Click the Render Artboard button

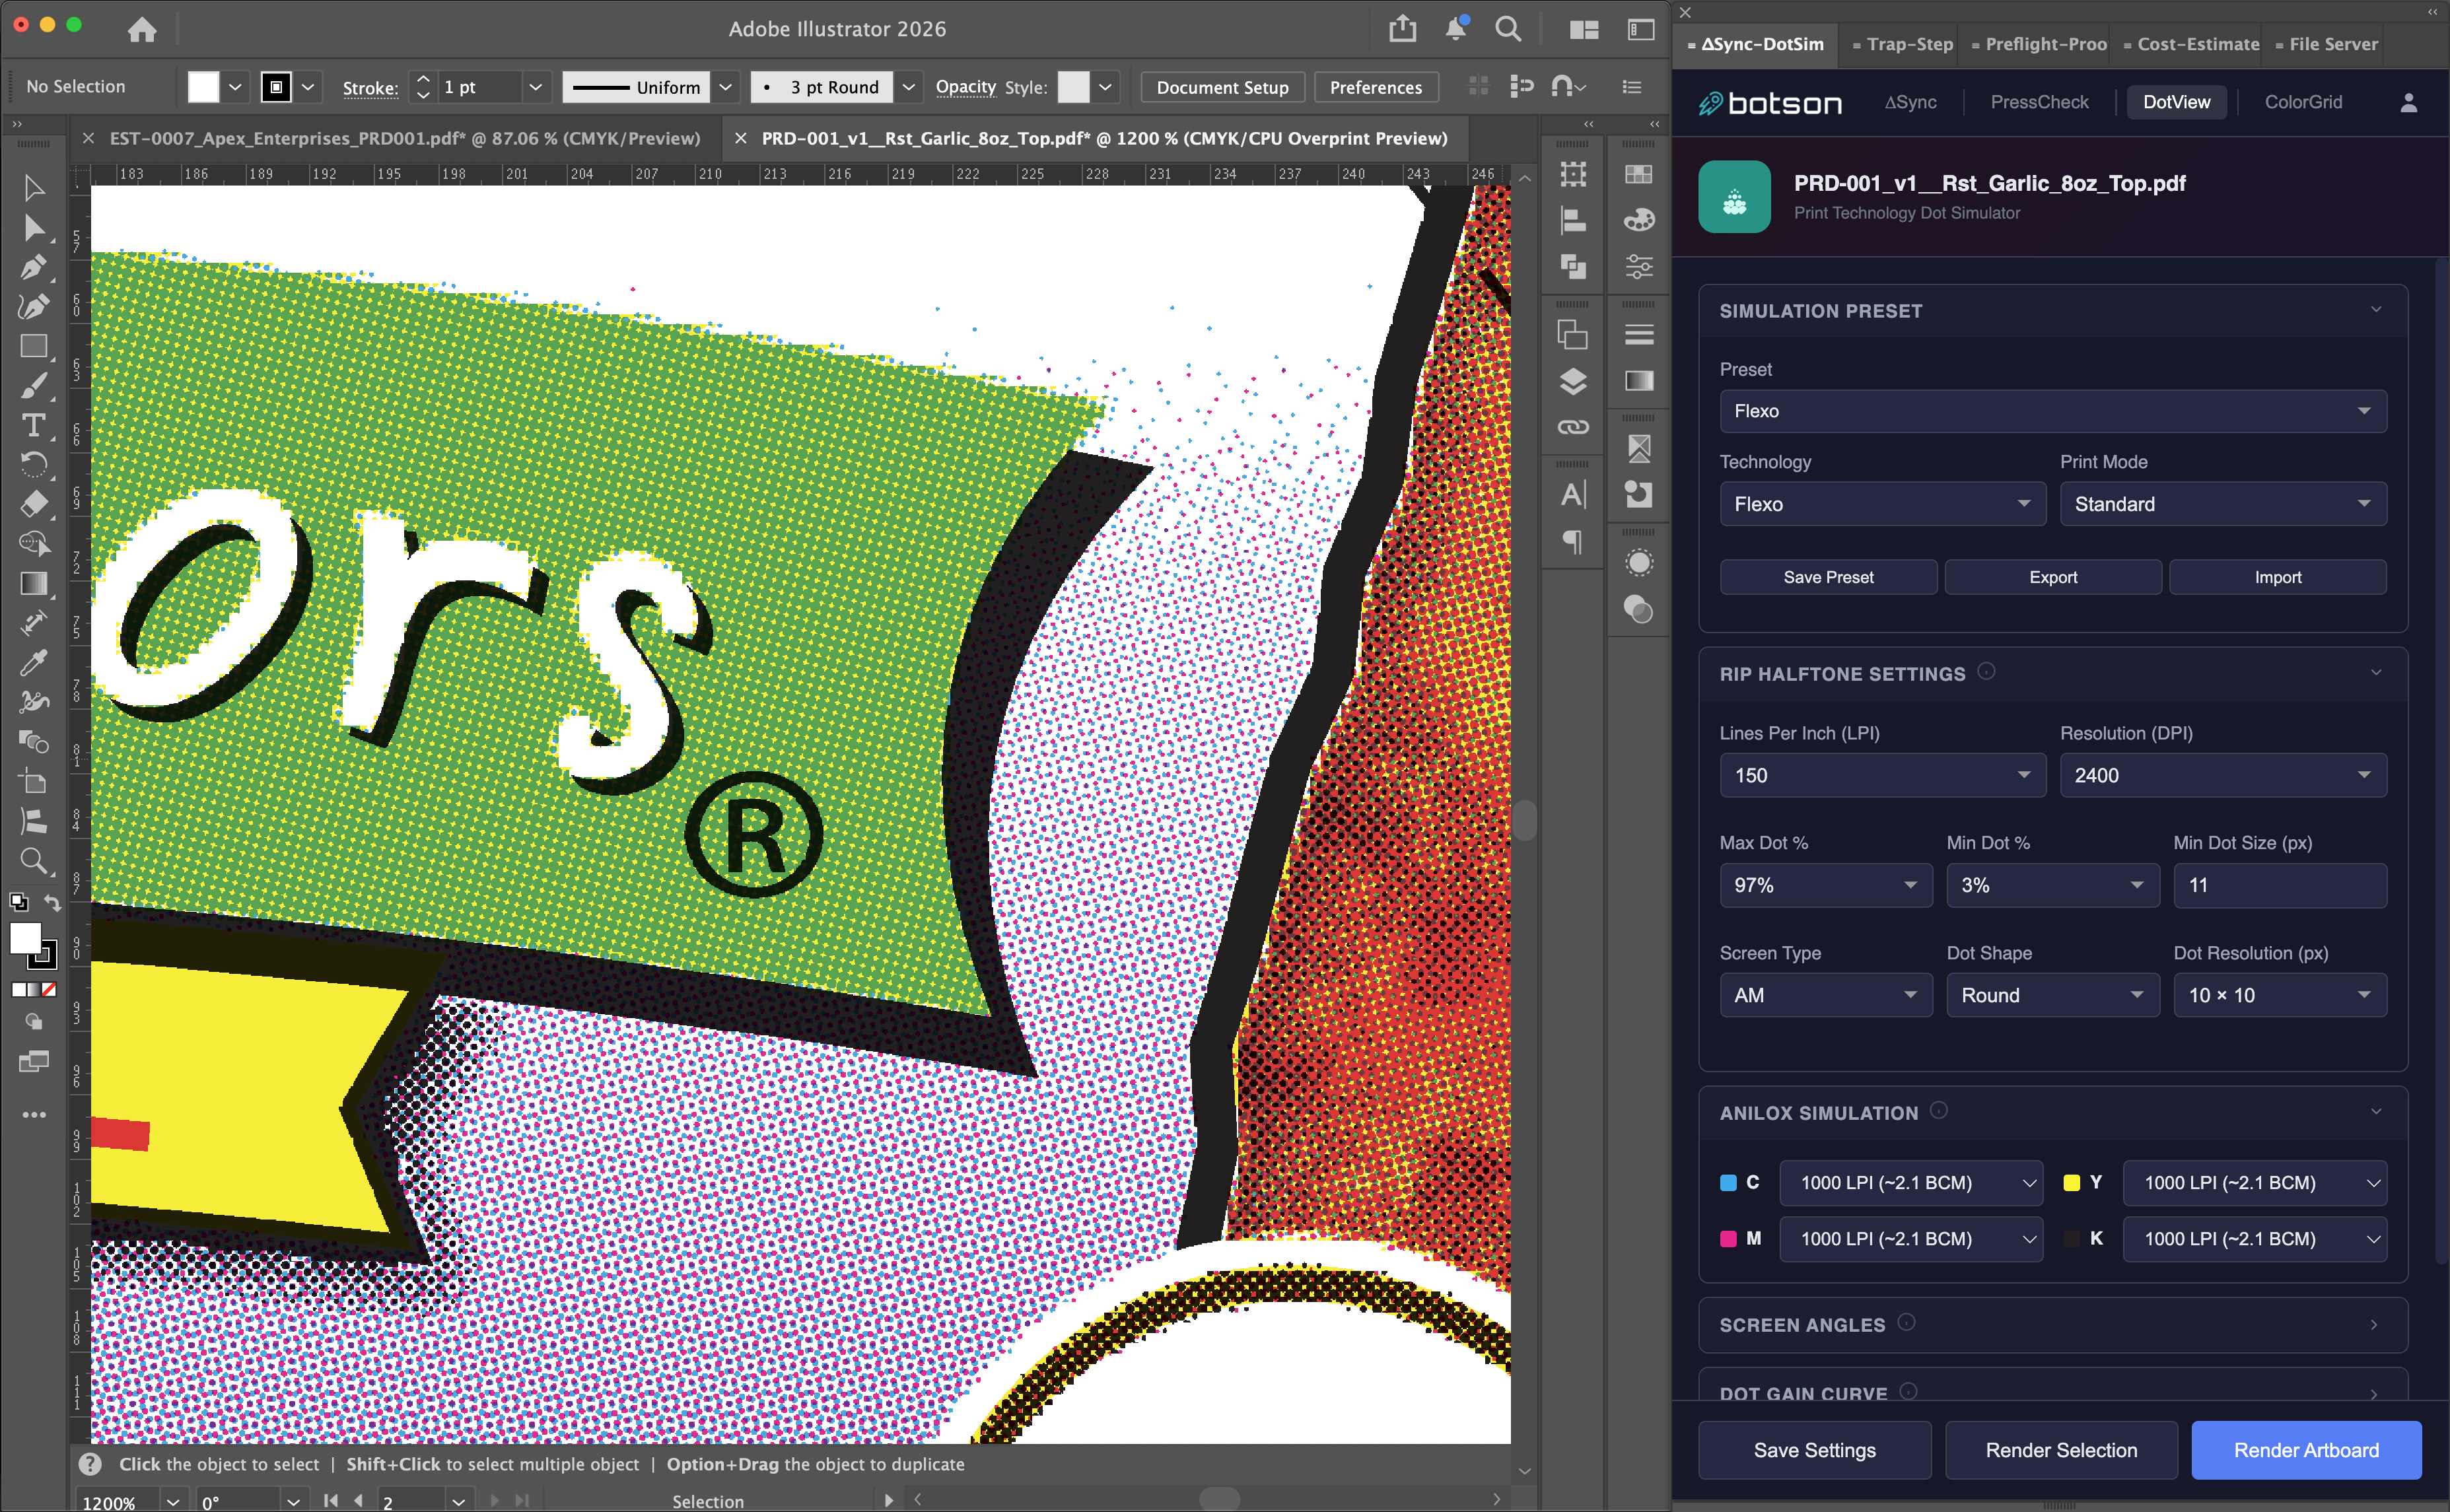coord(2305,1449)
